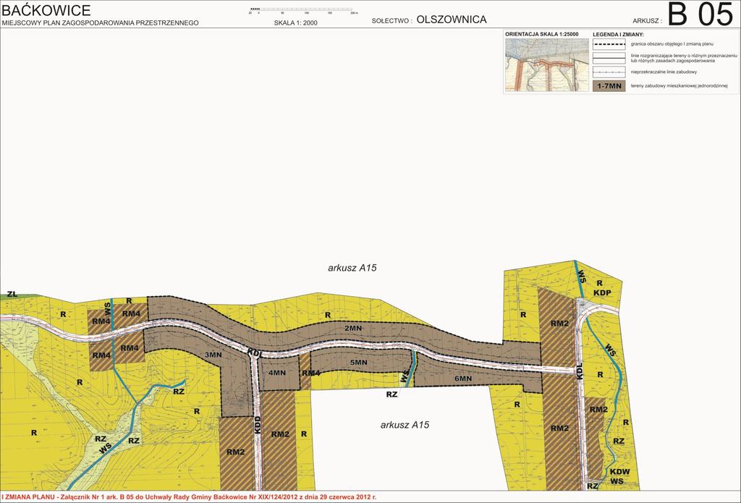This screenshot has width=741, height=503.
Task: Click the large 'B 05' sheet number
Action: 700,14
